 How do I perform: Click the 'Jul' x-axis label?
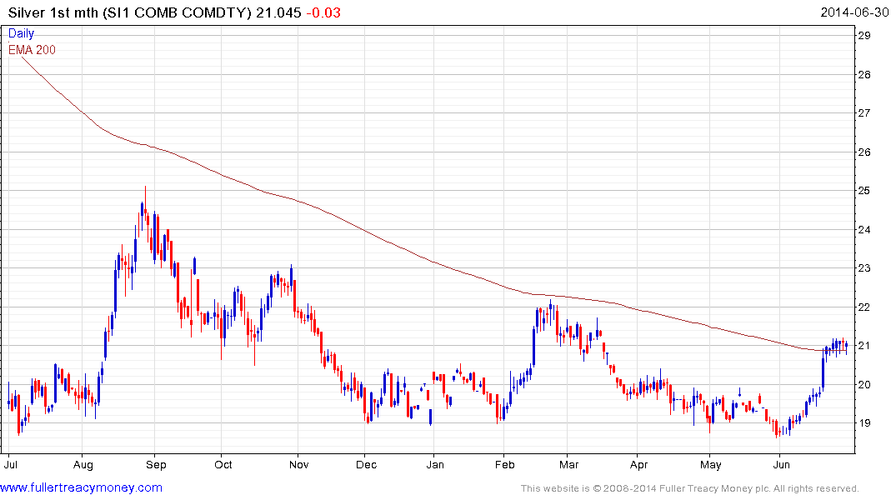coord(10,464)
